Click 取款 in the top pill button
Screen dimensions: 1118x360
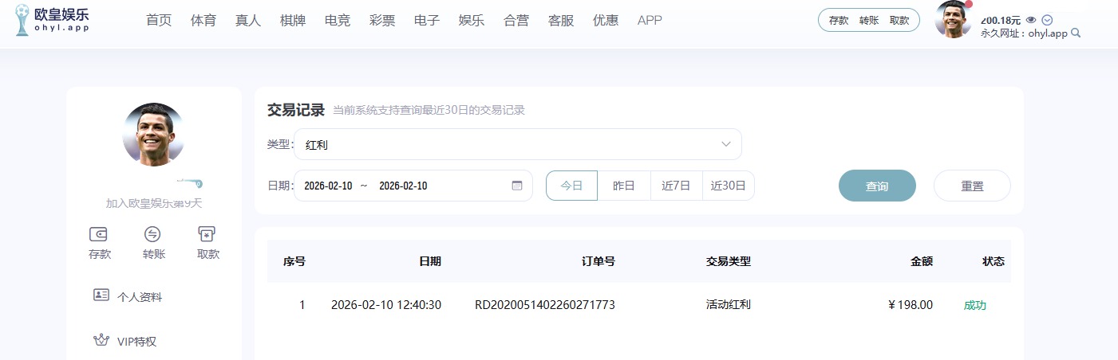pos(899,21)
